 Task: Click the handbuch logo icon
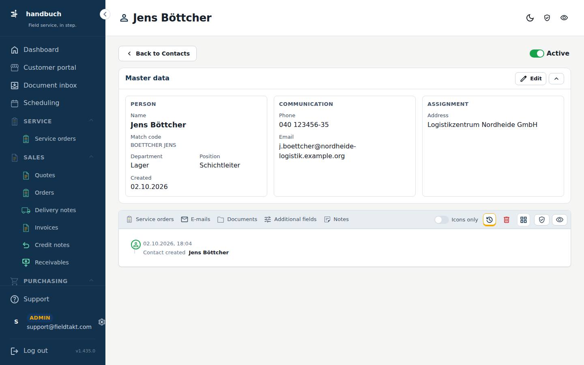14,14
